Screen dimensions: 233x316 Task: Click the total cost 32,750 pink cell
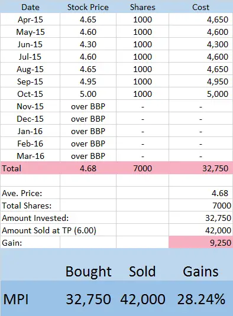200,168
